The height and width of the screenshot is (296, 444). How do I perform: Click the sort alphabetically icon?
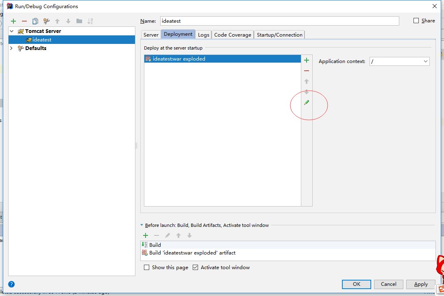(90, 21)
